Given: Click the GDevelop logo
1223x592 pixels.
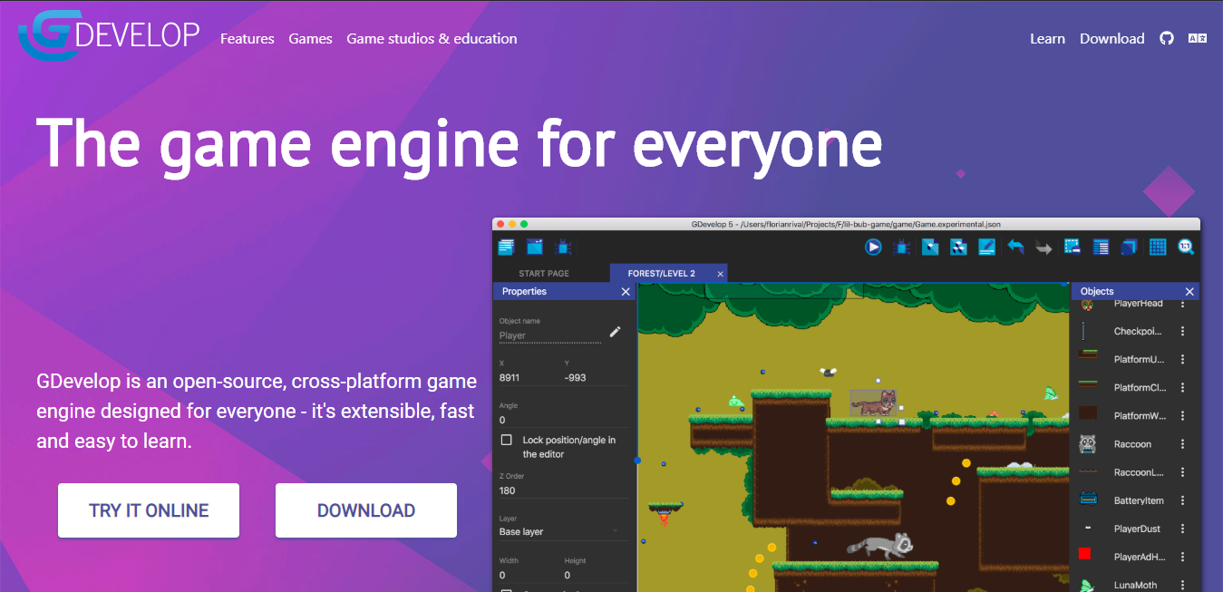Looking at the screenshot, I should [x=109, y=35].
